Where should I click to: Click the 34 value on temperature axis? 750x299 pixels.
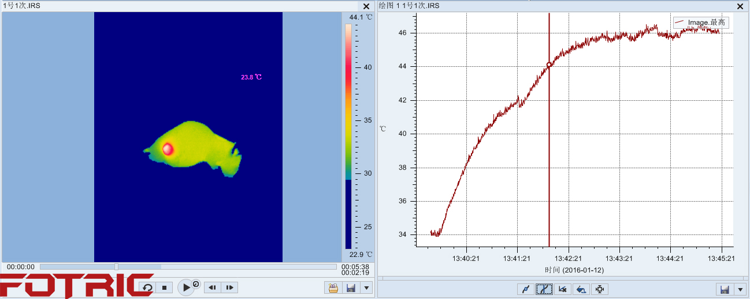[x=402, y=234]
